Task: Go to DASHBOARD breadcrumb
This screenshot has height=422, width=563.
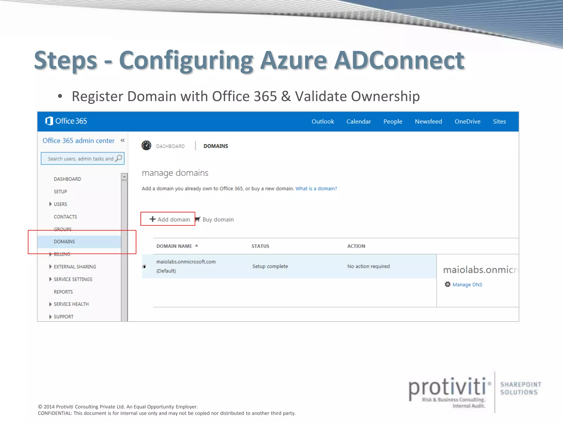Action: [x=170, y=146]
